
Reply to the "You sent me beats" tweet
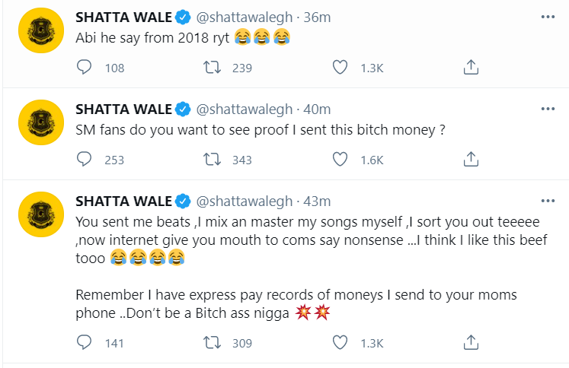[85, 343]
